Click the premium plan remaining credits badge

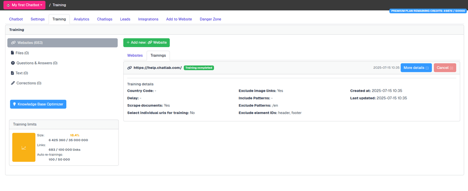[428, 11]
